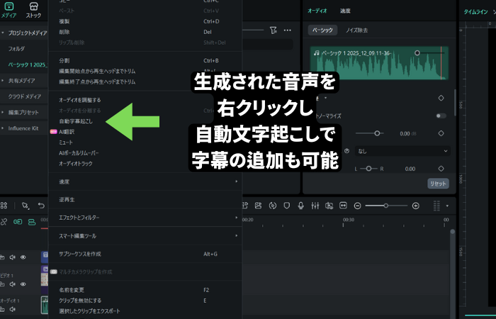Select the arrow selection tool on timeline toolbar
This screenshot has height=319, width=496.
coord(26,206)
